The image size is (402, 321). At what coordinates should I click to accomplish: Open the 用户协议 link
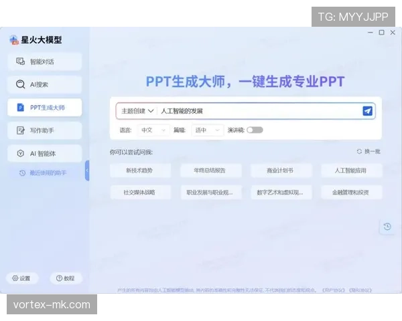(x=333, y=290)
